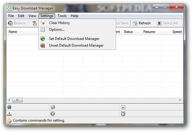The height and width of the screenshot is (132, 192).
Task: Sort by the Speed column header
Action: pyautogui.click(x=172, y=32)
